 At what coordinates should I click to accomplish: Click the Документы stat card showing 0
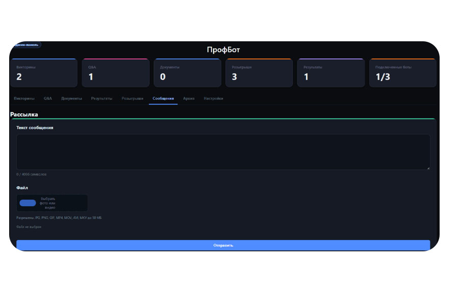(187, 73)
